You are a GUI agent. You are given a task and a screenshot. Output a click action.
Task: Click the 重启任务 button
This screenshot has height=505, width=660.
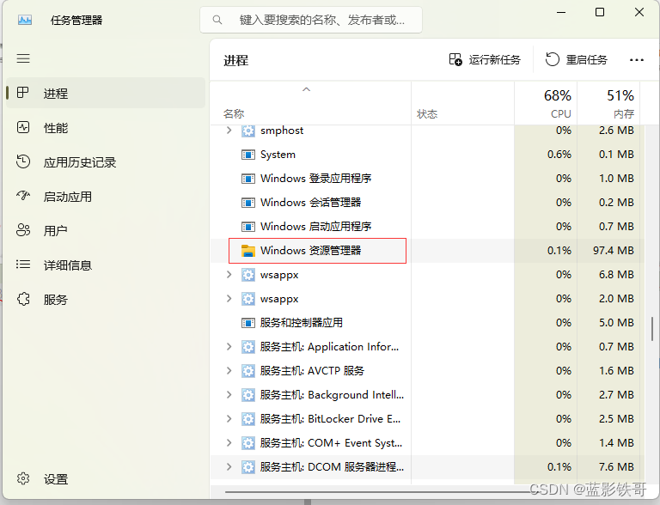577,60
